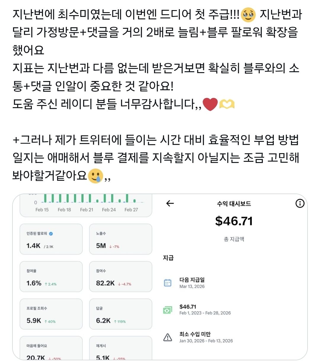
Task: Click the calendar icon for 다음 지급일
Action: (x=168, y=283)
